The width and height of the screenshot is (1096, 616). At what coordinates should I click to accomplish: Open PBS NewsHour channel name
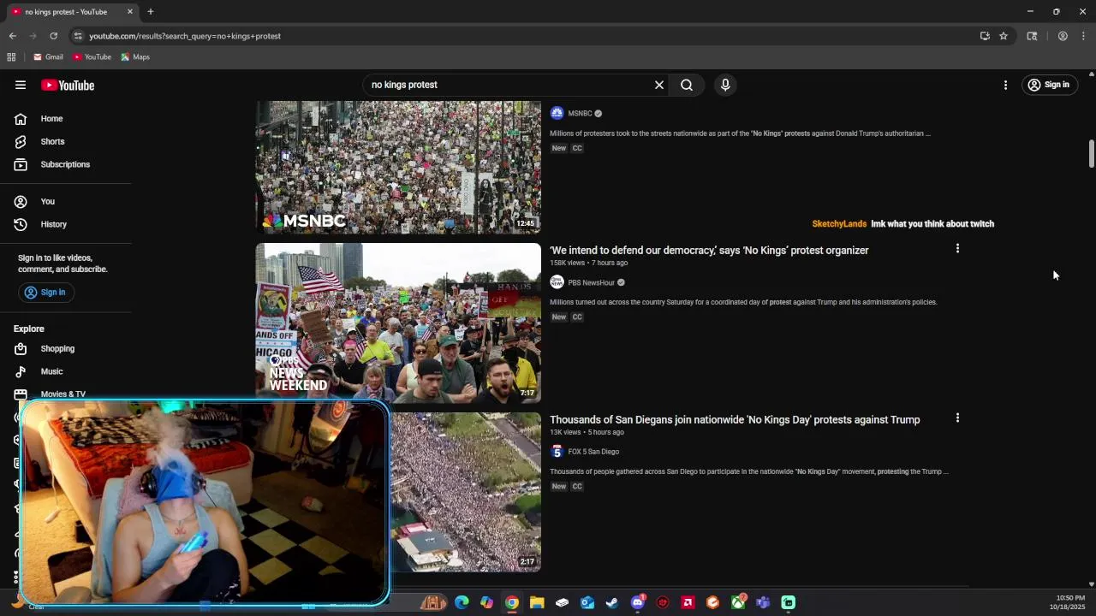(x=591, y=283)
